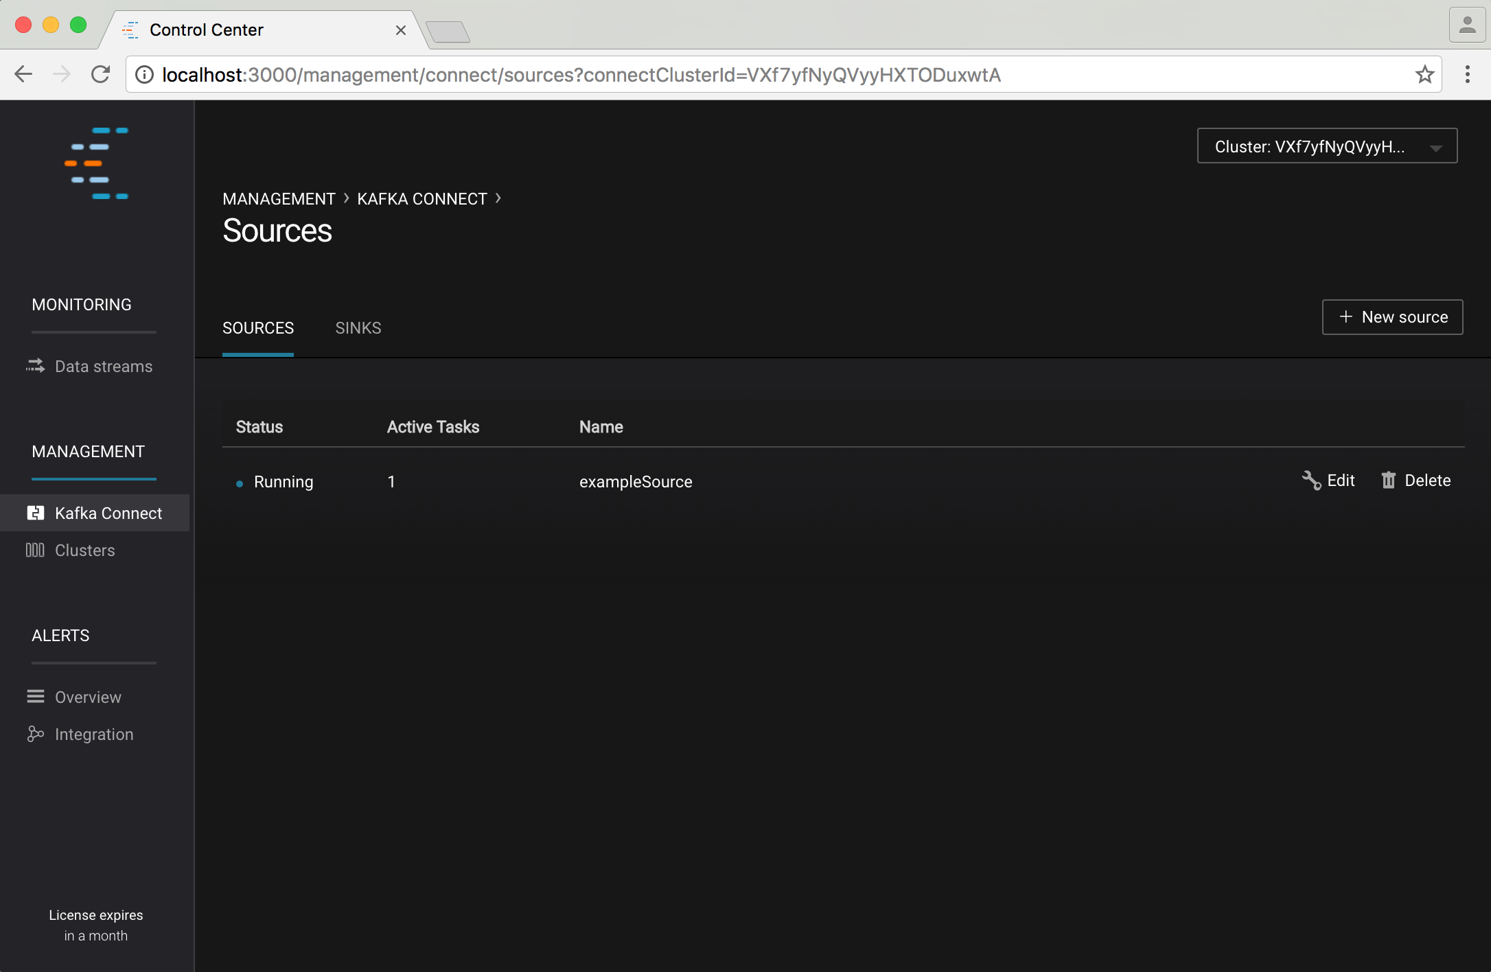The image size is (1491, 972).
Task: Click the New source button
Action: [1392, 317]
